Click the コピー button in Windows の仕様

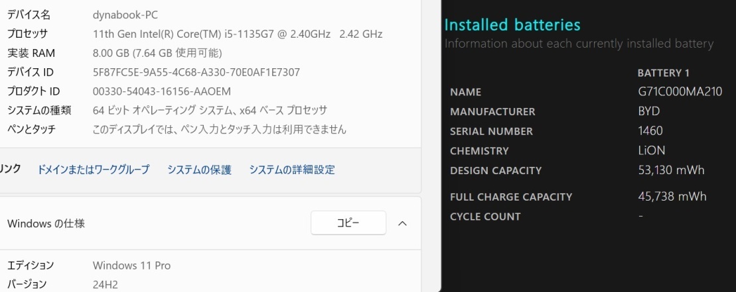click(348, 222)
